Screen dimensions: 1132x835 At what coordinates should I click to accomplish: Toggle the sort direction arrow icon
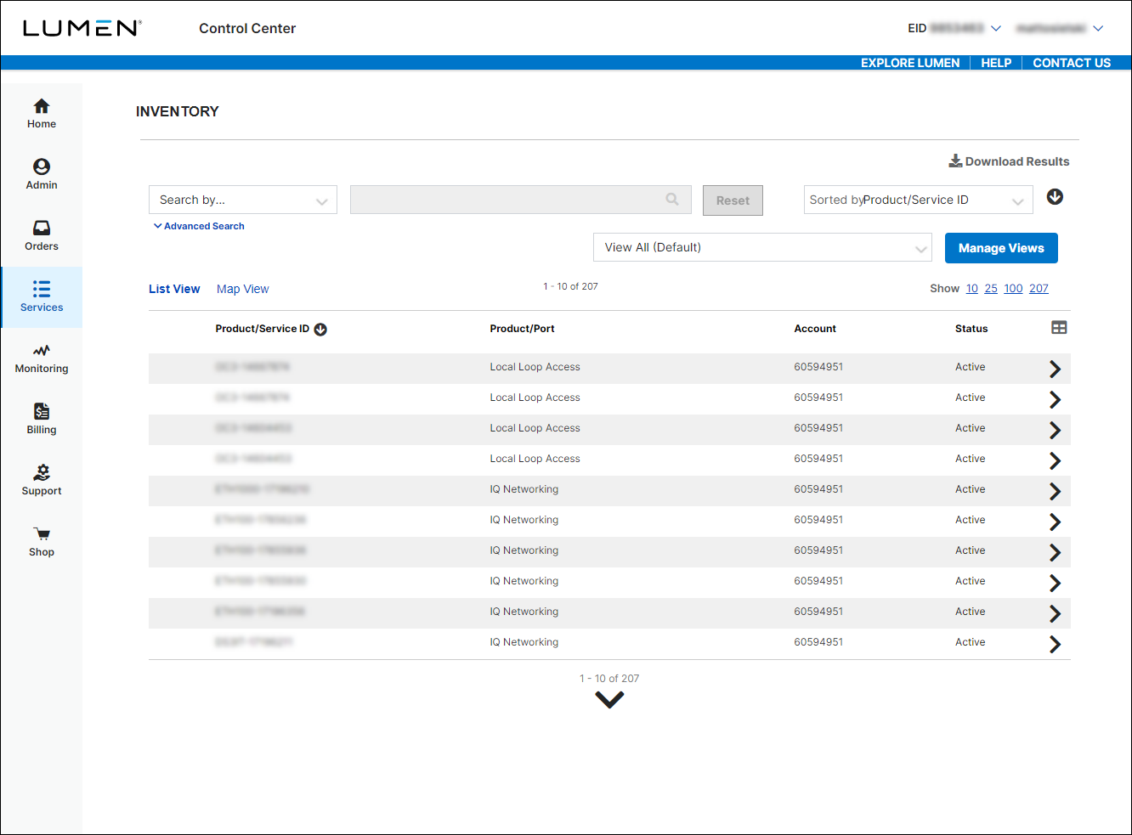(1055, 197)
